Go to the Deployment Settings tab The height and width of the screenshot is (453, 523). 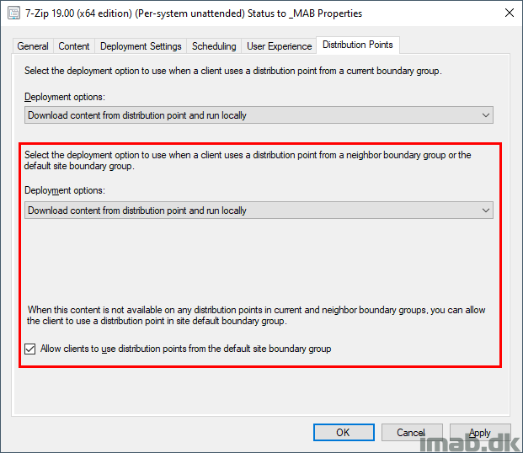(141, 46)
